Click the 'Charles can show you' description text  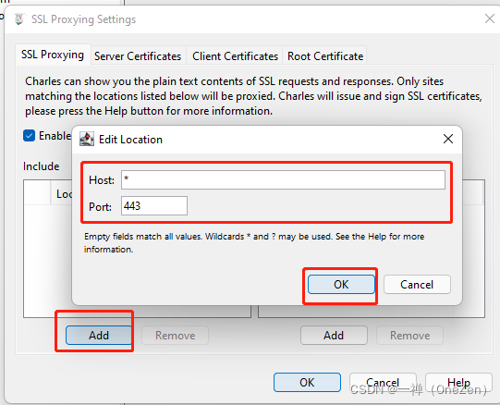pyautogui.click(x=253, y=96)
